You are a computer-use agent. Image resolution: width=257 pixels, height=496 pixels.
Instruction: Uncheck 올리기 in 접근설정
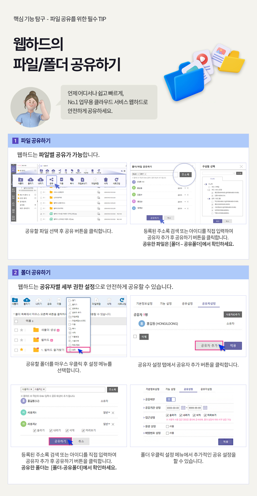(168, 415)
